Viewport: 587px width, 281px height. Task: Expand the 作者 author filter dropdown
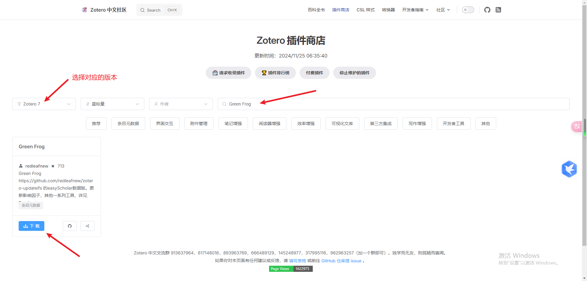(x=181, y=104)
